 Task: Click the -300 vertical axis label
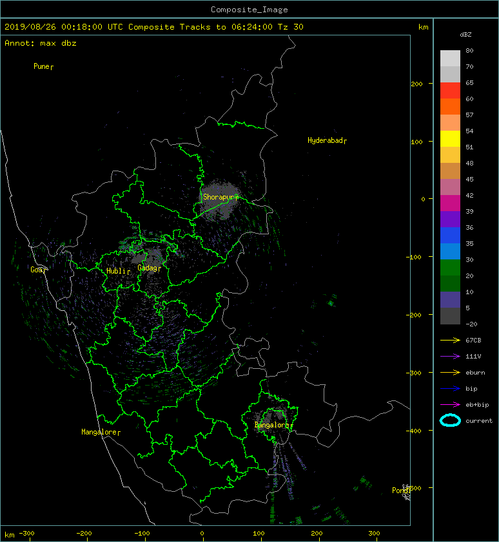click(413, 373)
